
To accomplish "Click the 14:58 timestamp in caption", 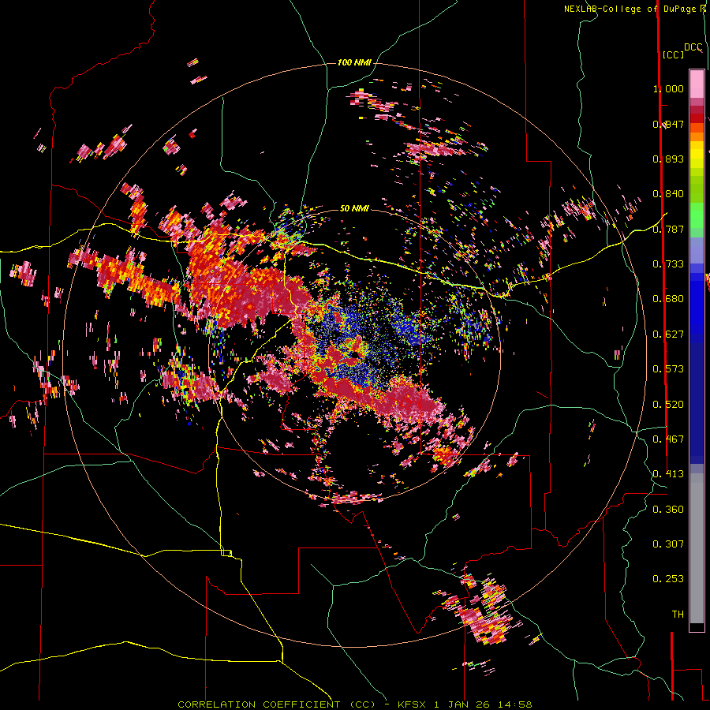I will point(514,704).
